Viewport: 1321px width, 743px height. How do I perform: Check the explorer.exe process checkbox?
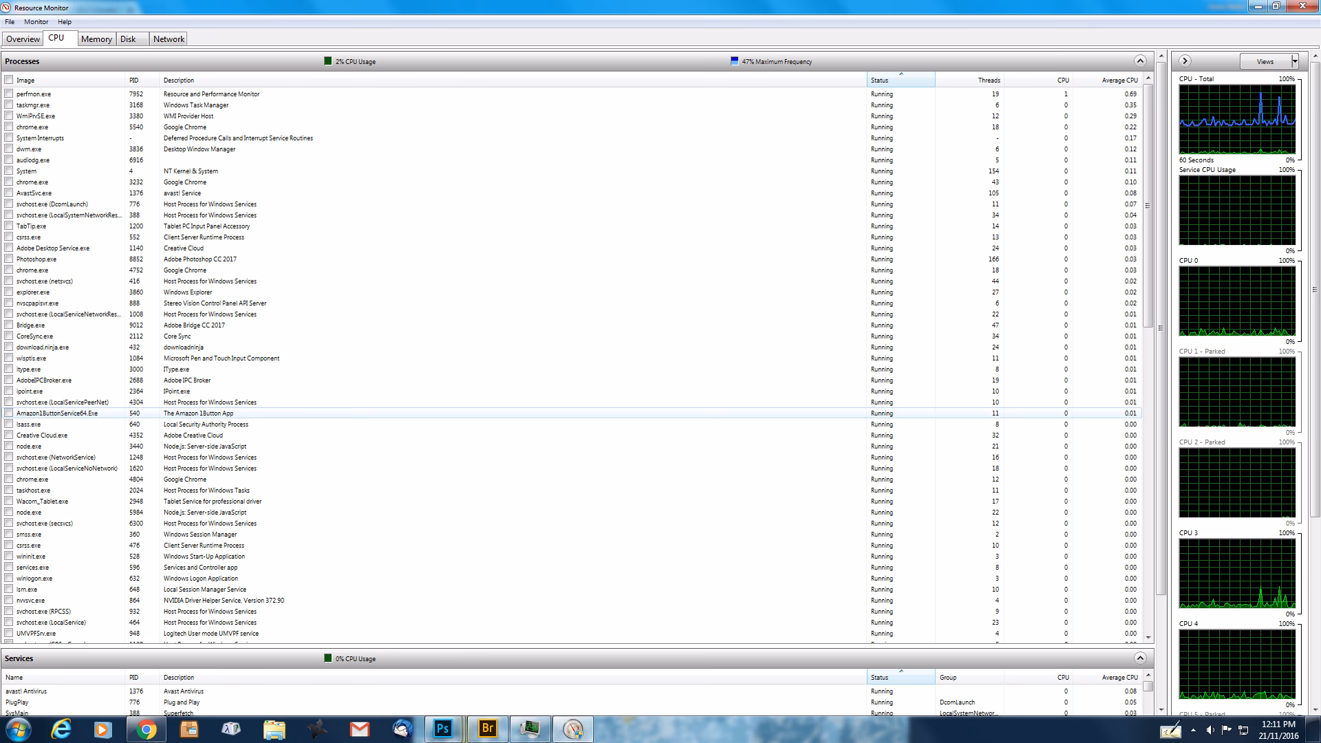(x=9, y=292)
